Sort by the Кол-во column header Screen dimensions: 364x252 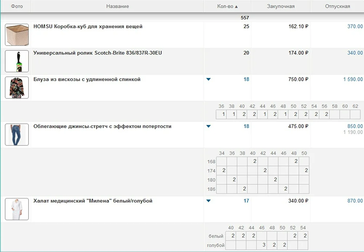227,6
